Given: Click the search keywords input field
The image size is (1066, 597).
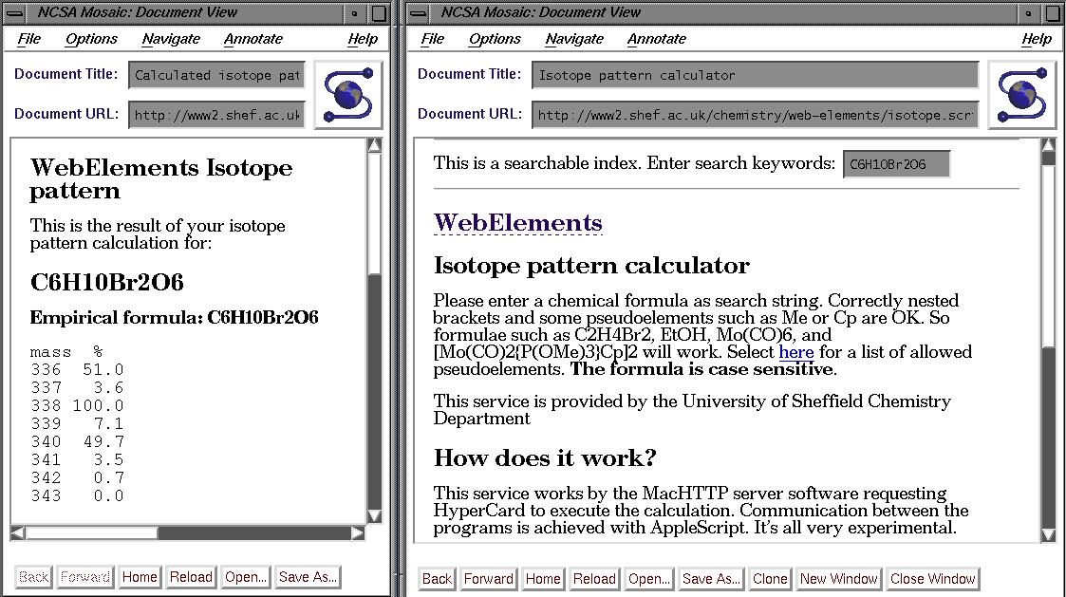Looking at the screenshot, I should pos(895,163).
